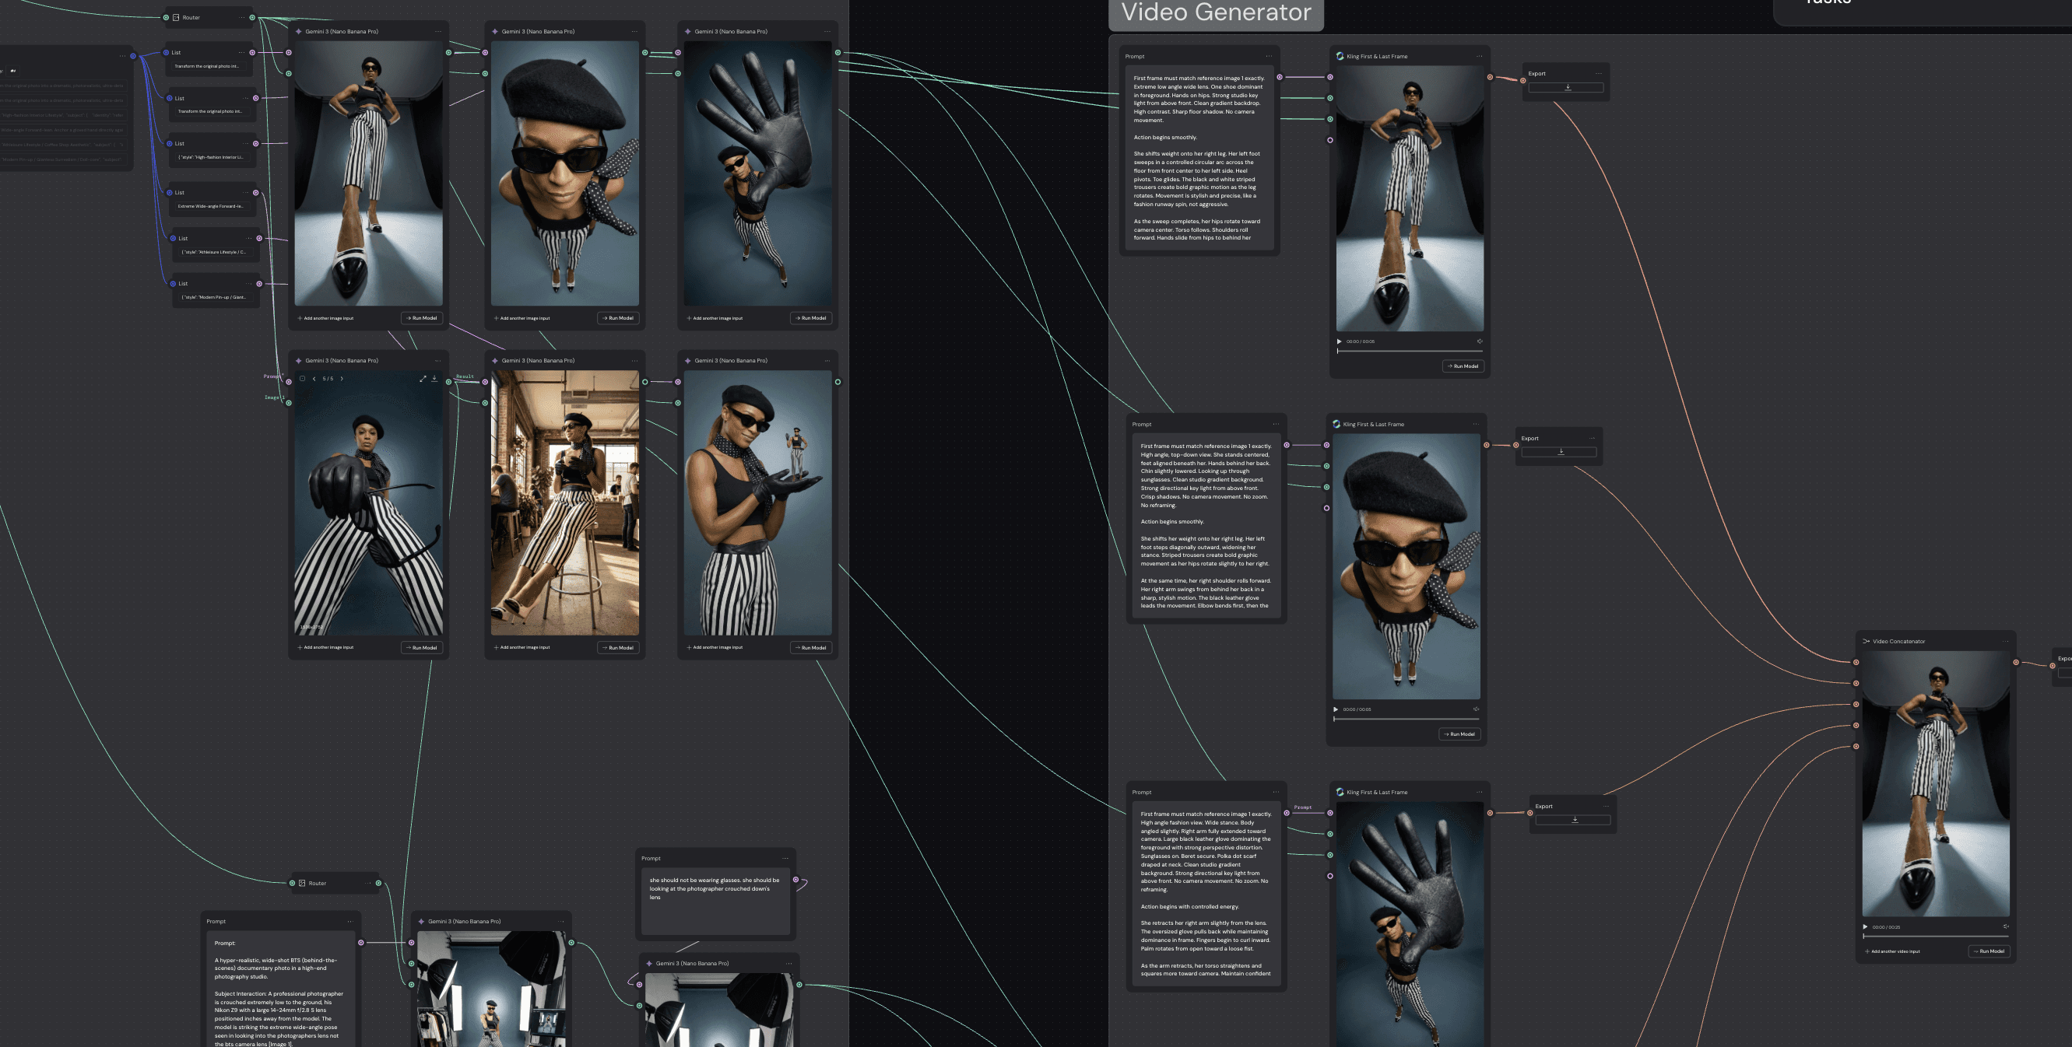Click the next-image chevron beside 5/5
This screenshot has width=2072, height=1047.
click(342, 379)
